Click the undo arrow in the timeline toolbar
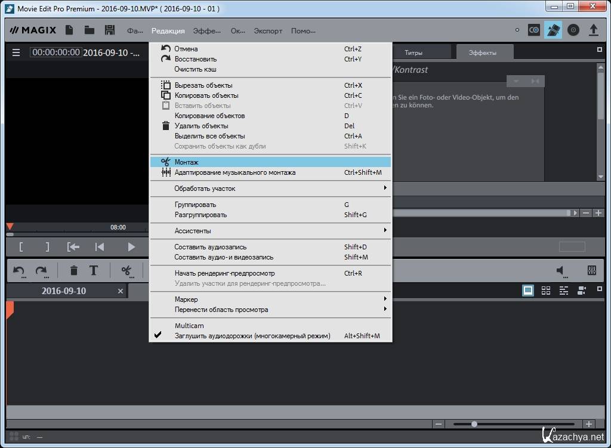The image size is (611, 448). coord(19,271)
